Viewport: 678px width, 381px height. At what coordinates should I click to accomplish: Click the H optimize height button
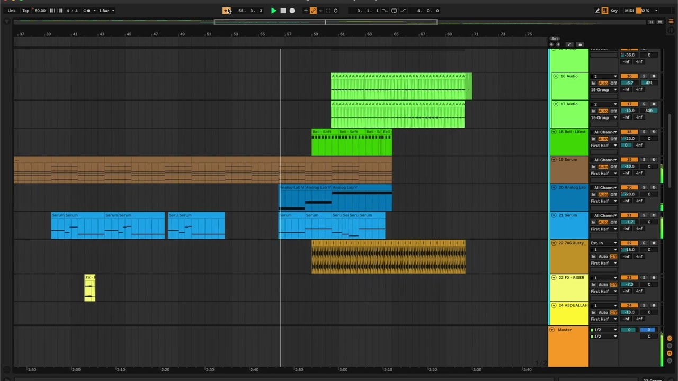[651, 22]
